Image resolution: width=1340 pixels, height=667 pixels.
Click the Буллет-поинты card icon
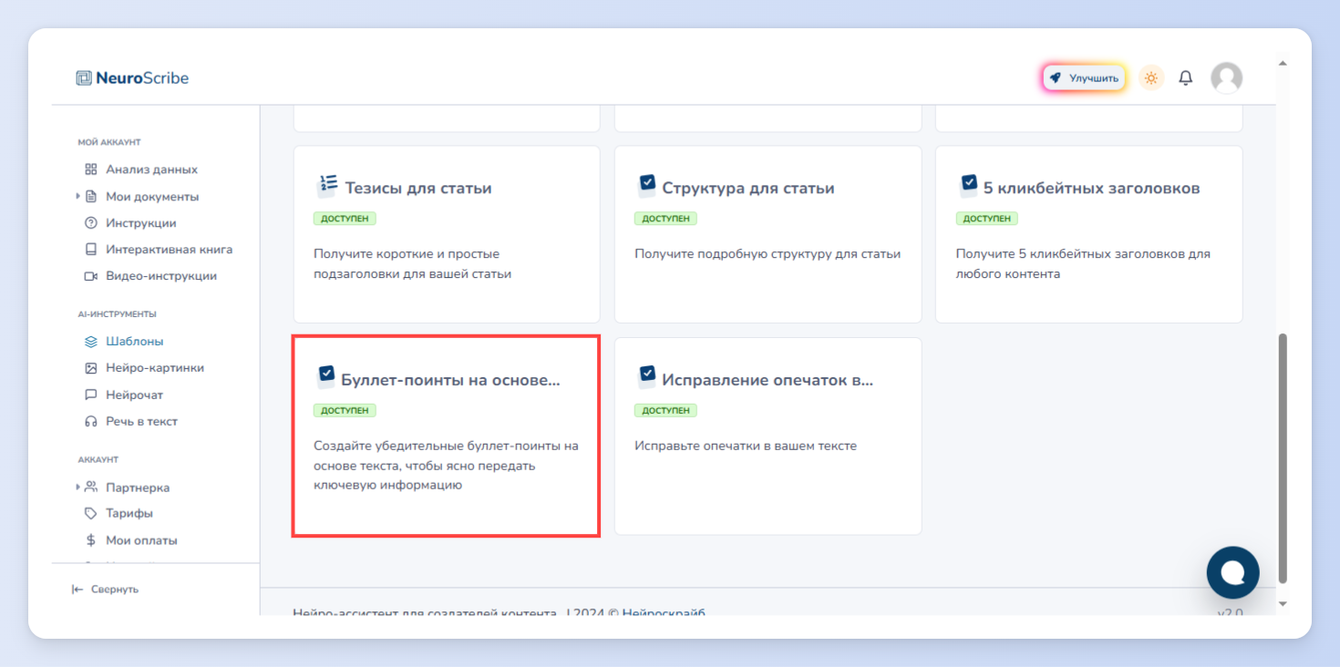pyautogui.click(x=325, y=377)
